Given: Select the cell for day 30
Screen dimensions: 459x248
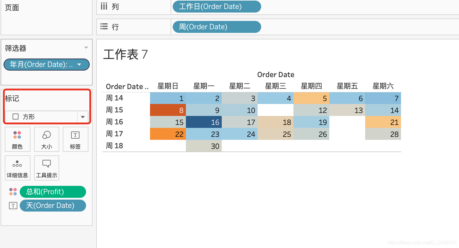Looking at the screenshot, I should coord(204,146).
